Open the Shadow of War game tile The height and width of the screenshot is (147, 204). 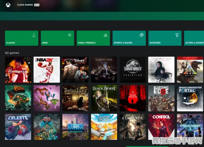[x=104, y=70]
